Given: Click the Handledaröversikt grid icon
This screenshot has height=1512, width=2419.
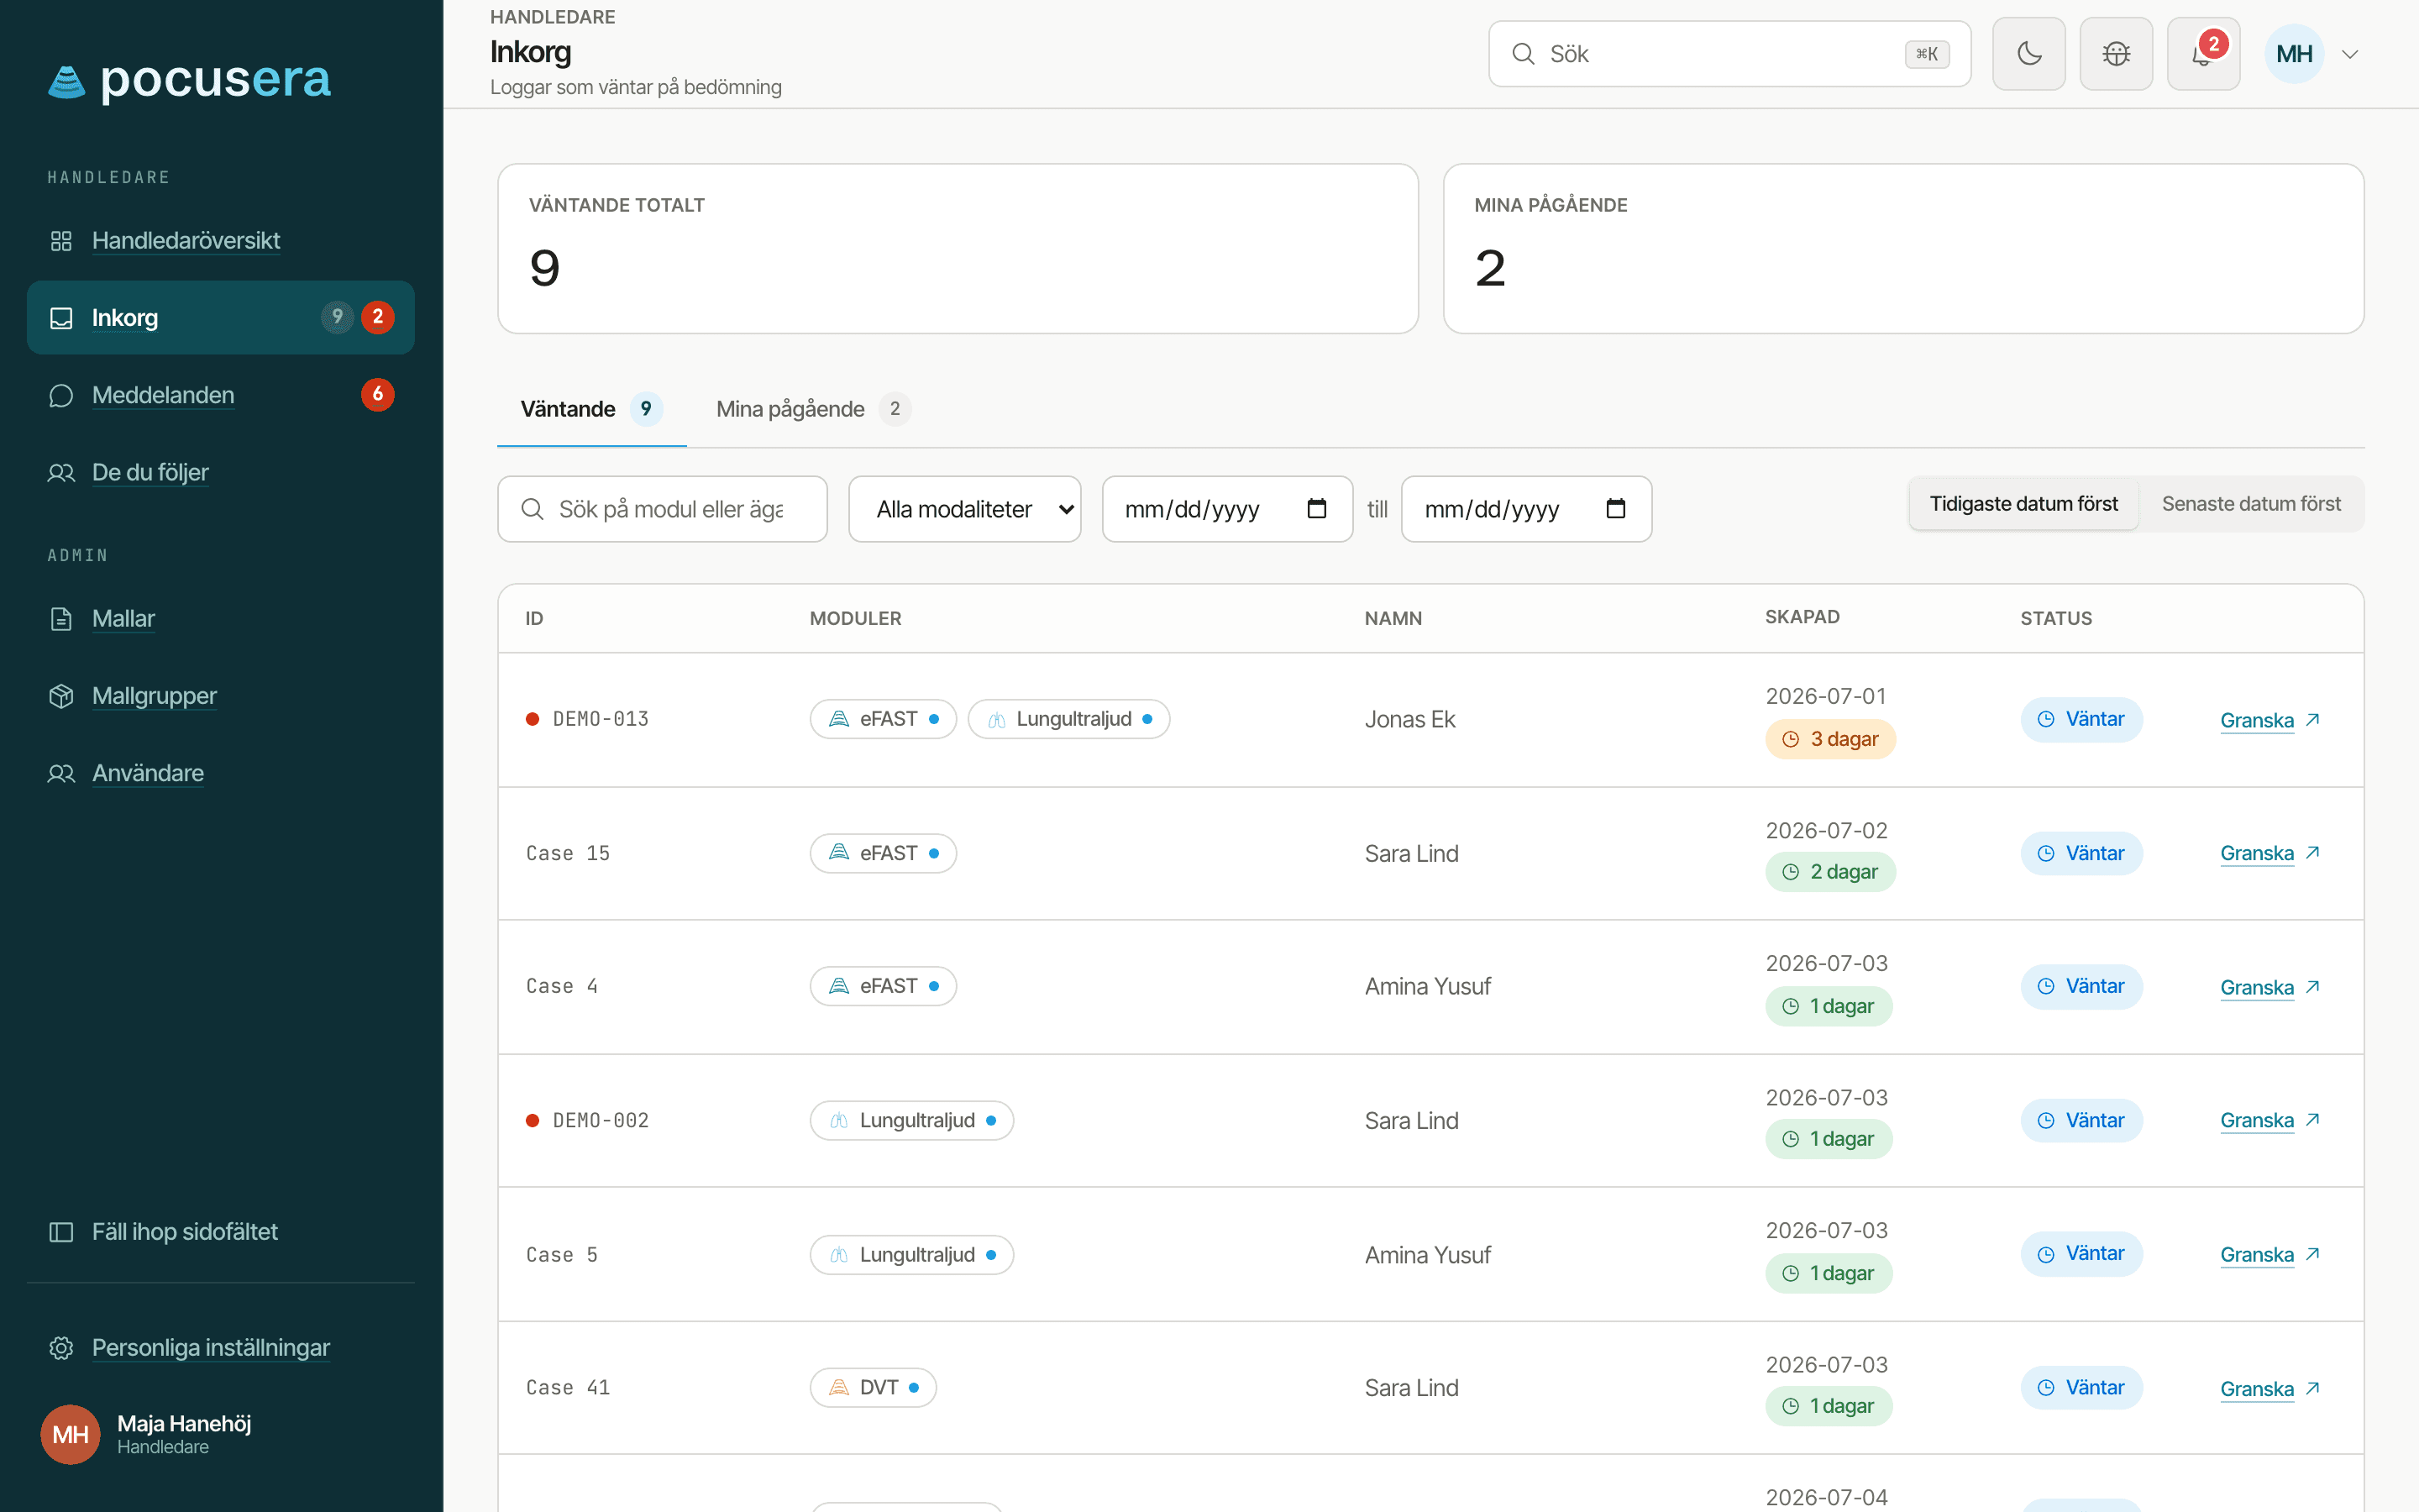Looking at the screenshot, I should [x=61, y=241].
